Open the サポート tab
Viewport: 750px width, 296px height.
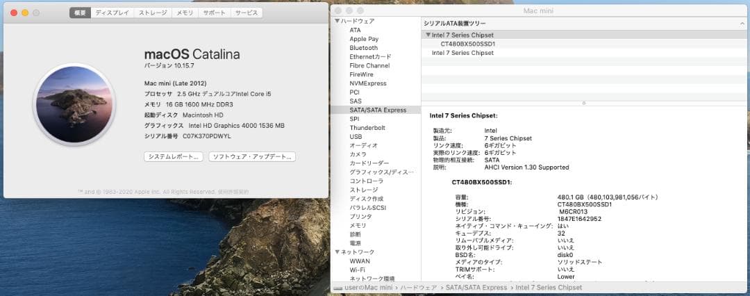[215, 13]
